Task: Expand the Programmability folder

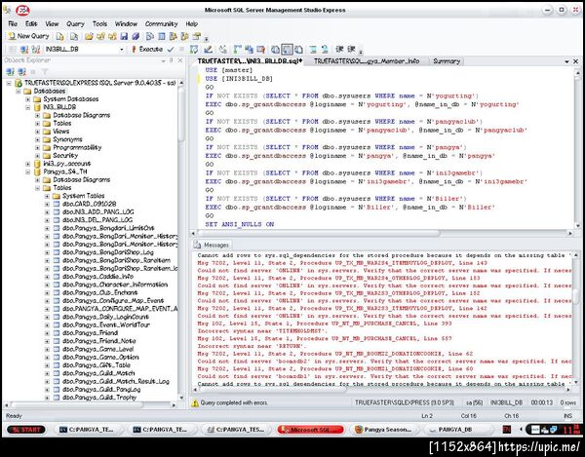Action: pos(37,147)
